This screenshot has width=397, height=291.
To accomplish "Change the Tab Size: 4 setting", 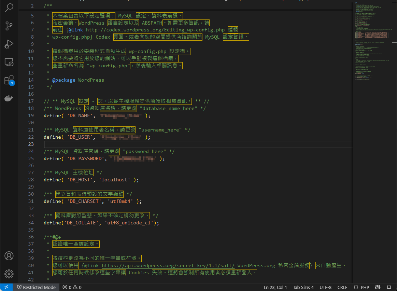I will (x=303, y=287).
